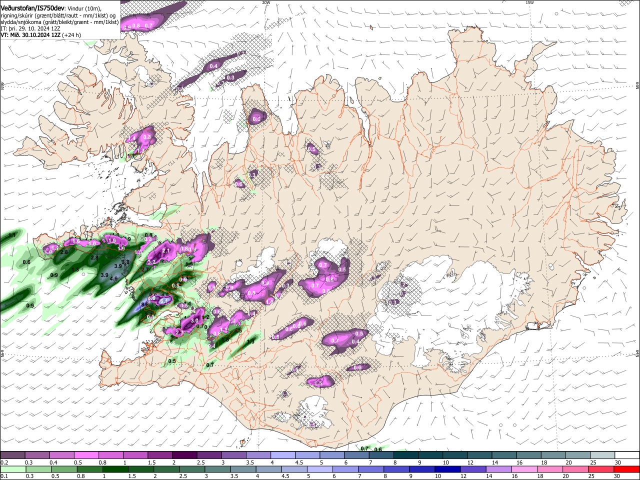Pick the light lilac 5–6 rain legend swatch
The image size is (640, 480).
tap(320, 469)
